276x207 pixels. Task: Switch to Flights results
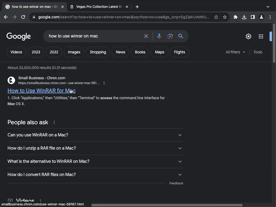point(180,52)
